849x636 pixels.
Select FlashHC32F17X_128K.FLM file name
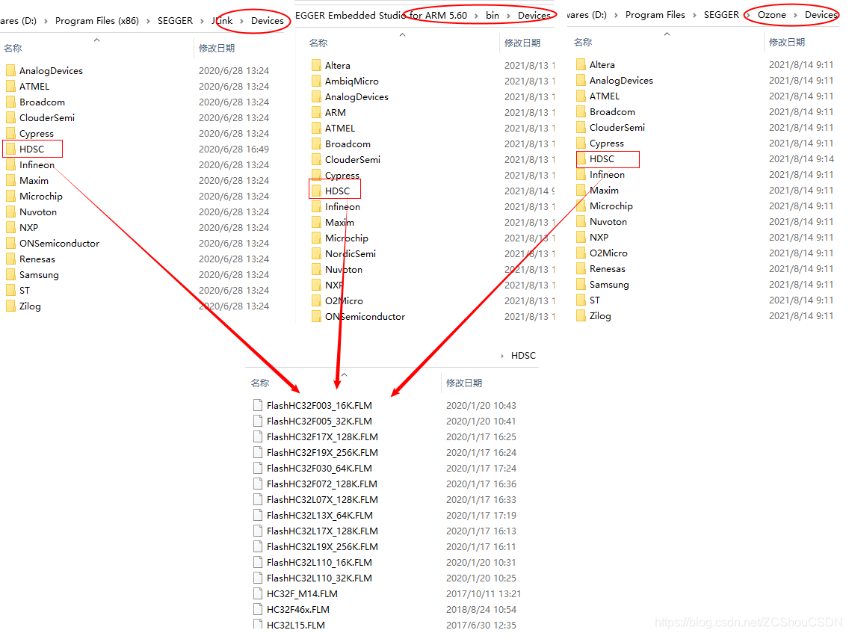point(322,436)
